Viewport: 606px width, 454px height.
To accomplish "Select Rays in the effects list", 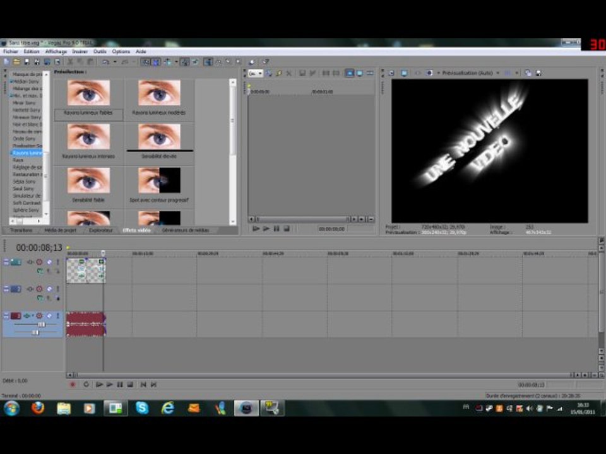I will point(18,160).
